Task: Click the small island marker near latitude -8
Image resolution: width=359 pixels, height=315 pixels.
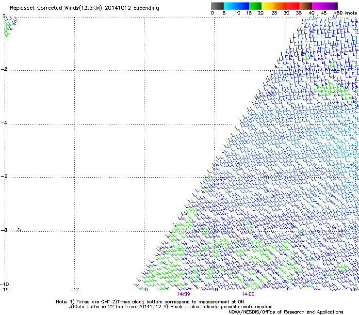Action: point(19,230)
